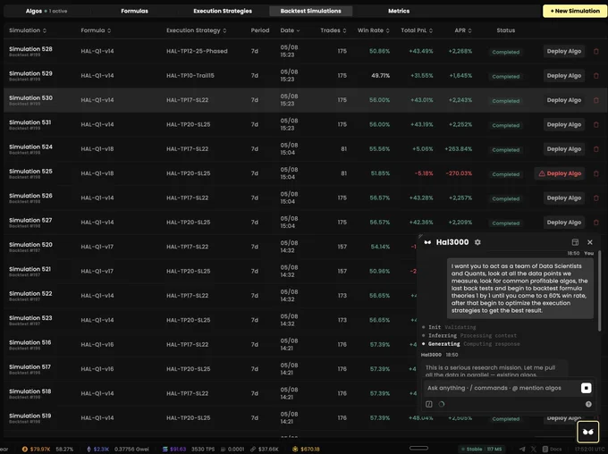The height and width of the screenshot is (454, 608).
Task: Click HAL-TP12-25-Phased execution strategy cell
Action: tap(197, 51)
